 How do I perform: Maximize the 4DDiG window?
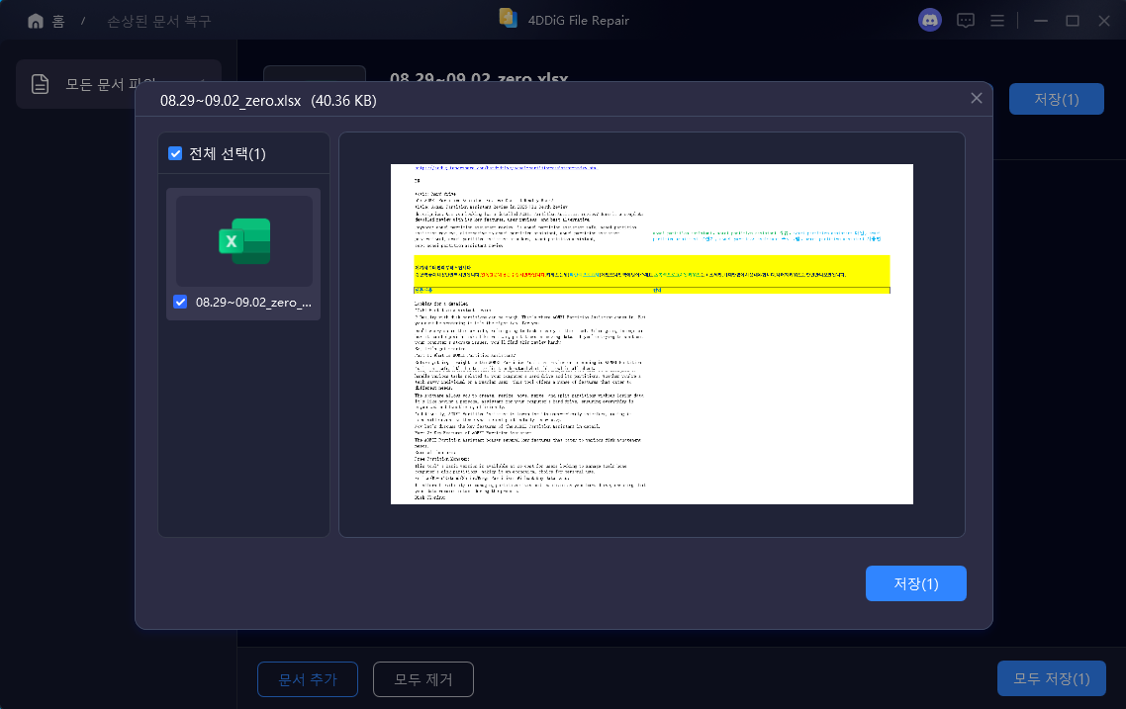click(x=1073, y=21)
